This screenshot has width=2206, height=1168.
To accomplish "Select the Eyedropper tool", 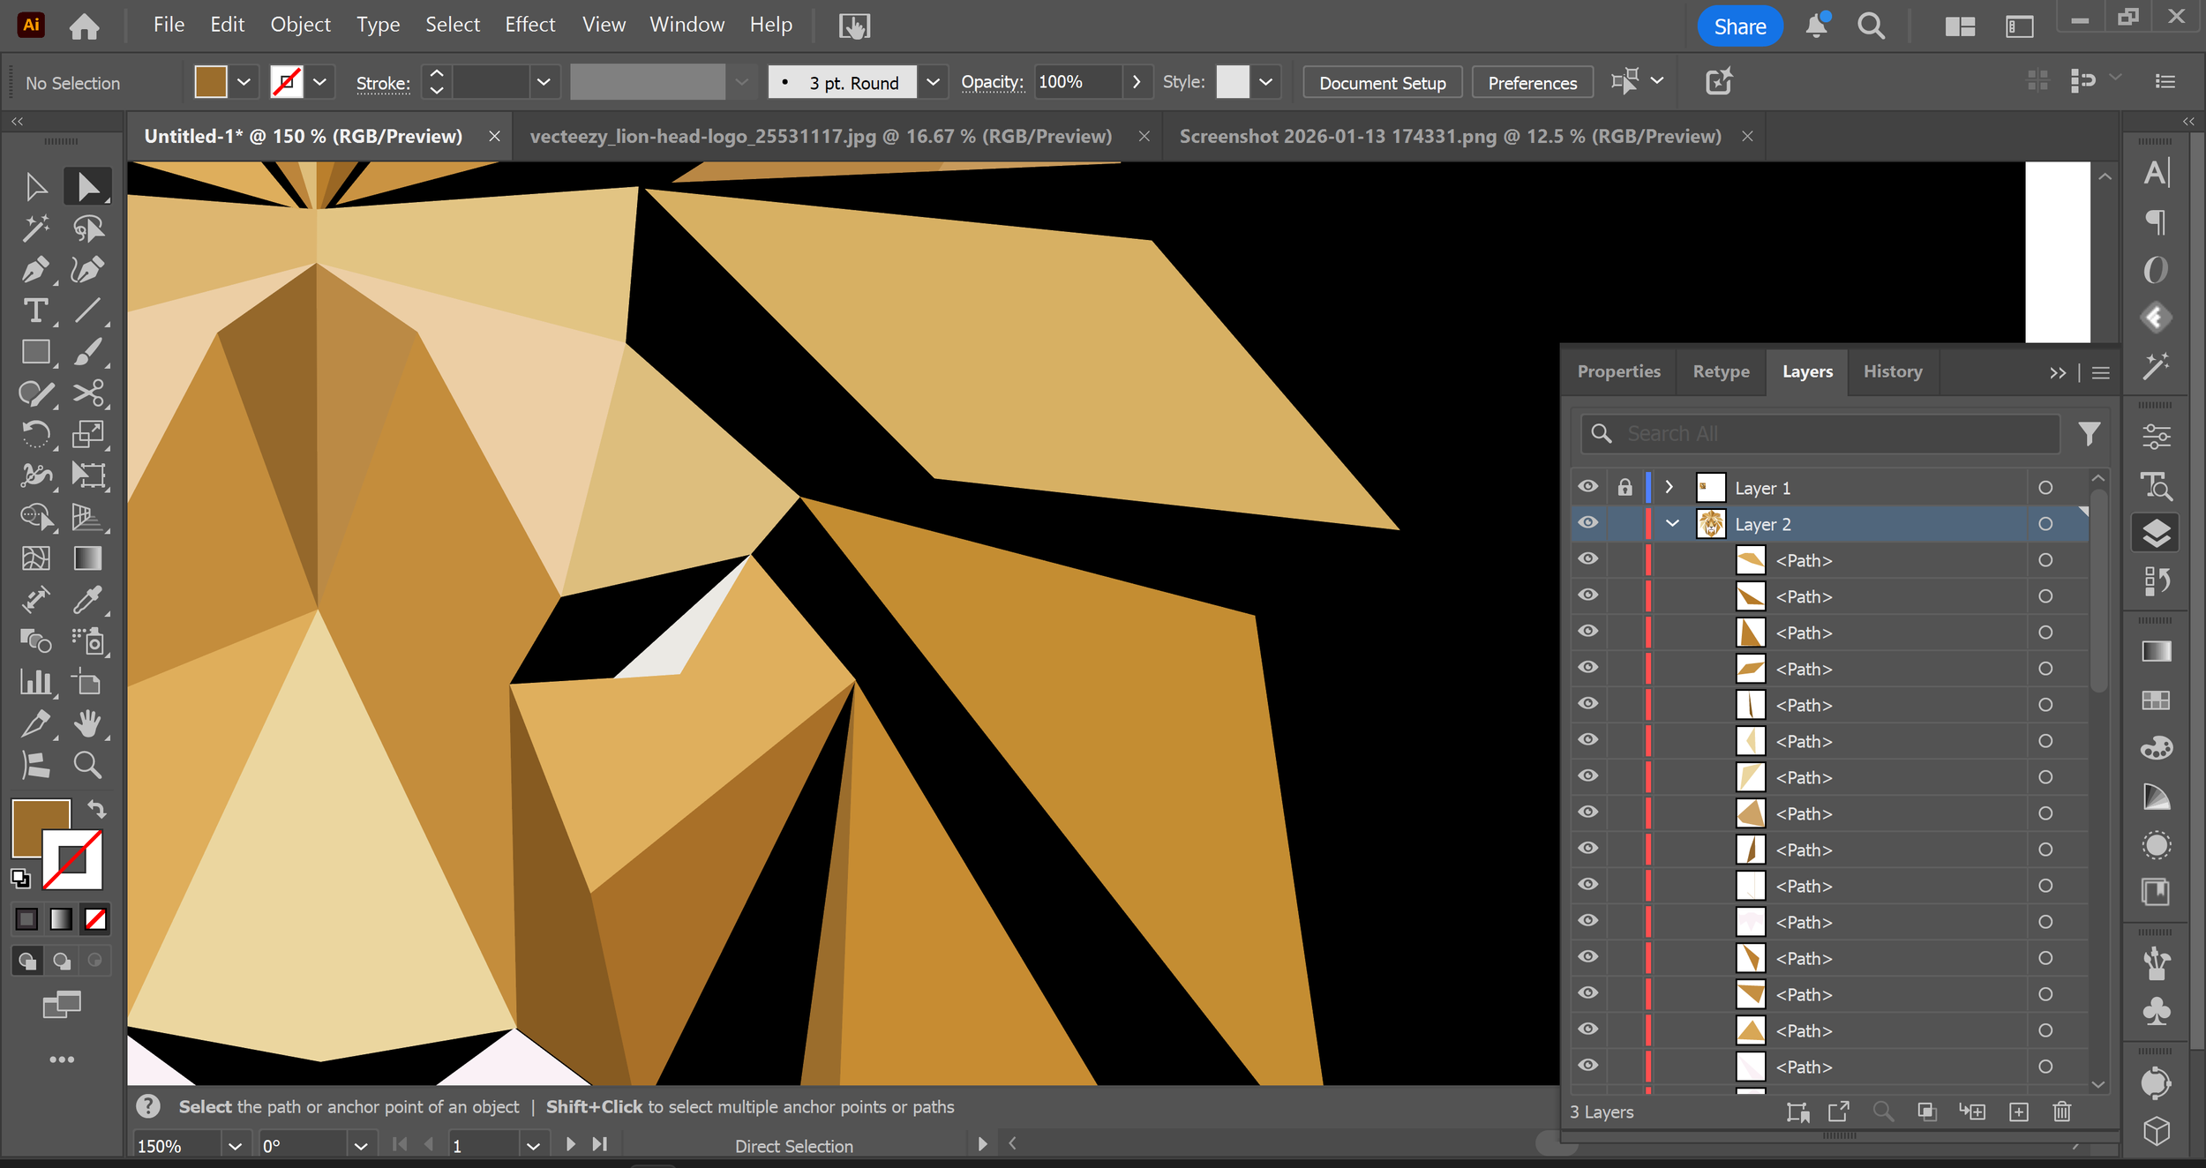I will coord(86,601).
